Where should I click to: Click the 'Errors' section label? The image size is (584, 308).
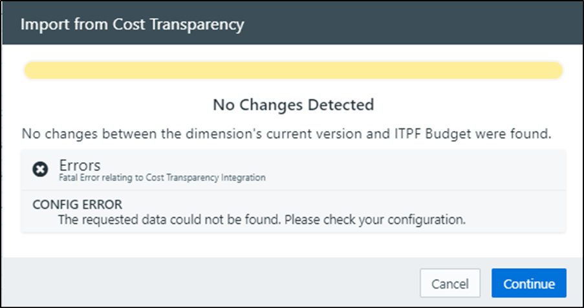pyautogui.click(x=80, y=164)
